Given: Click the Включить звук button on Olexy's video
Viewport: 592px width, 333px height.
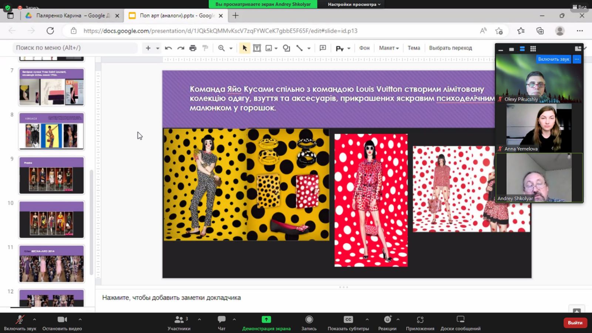Looking at the screenshot, I should coord(554,59).
